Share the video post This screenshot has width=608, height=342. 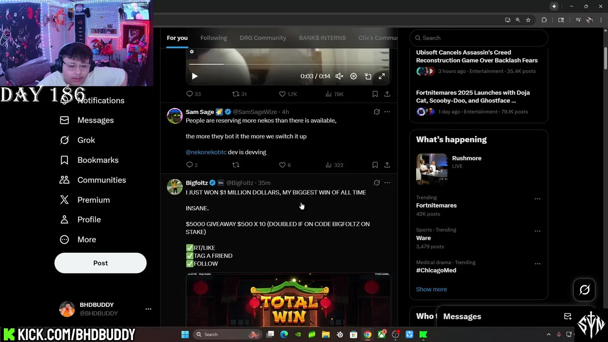[387, 94]
